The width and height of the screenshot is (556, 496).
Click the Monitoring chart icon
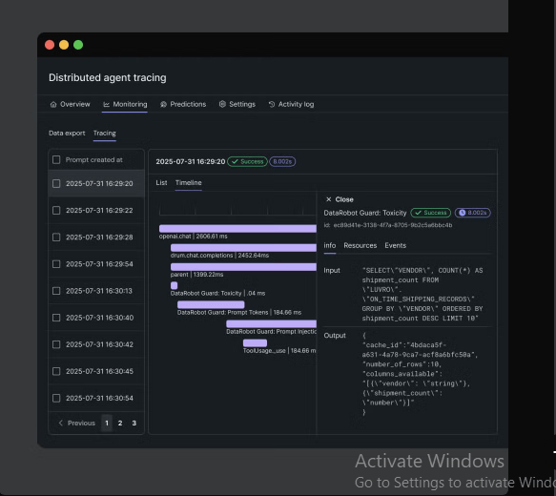point(107,104)
